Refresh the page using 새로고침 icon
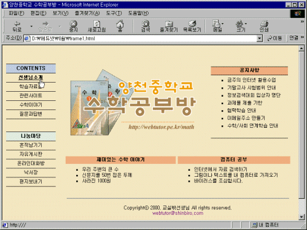Viewport: 307px width, 230px height. click(x=96, y=26)
